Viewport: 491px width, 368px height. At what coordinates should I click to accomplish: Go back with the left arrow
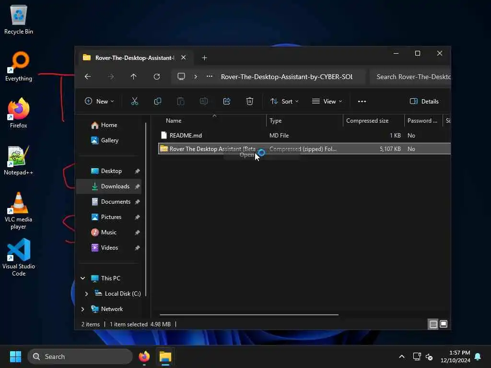click(88, 76)
